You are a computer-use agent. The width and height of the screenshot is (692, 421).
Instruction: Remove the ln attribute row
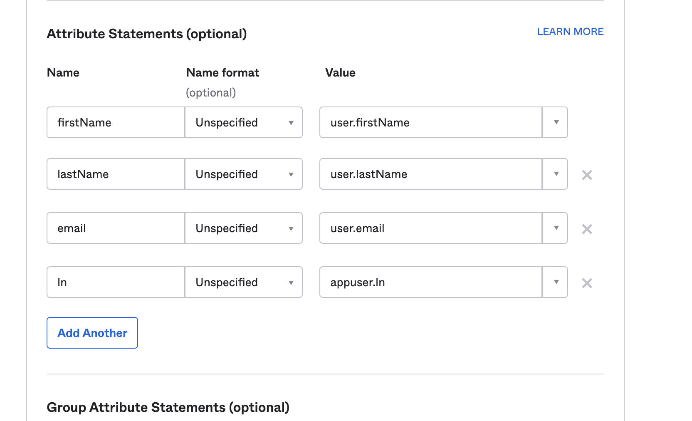(587, 283)
